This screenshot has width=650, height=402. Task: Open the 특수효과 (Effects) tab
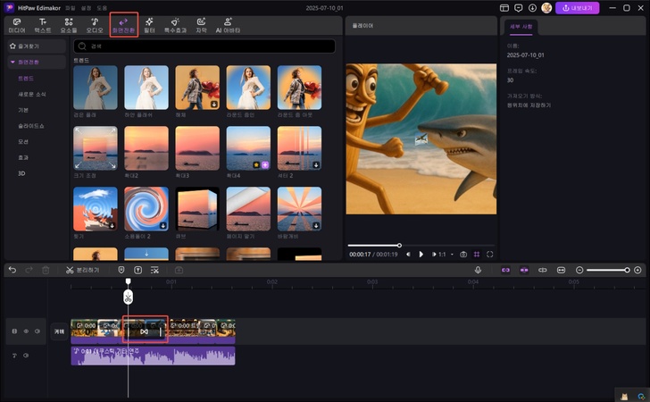click(175, 26)
